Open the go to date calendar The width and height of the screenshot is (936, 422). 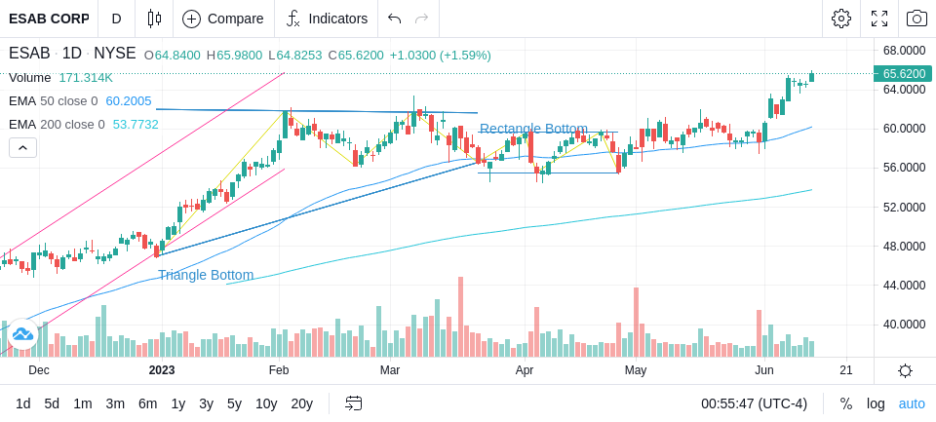[353, 403]
